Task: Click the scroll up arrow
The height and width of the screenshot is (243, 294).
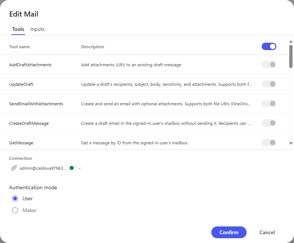Action: (x=291, y=42)
